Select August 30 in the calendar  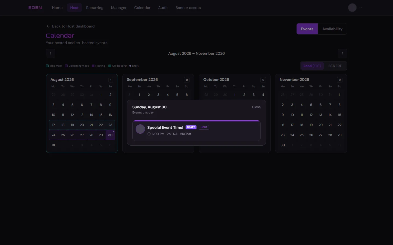coord(110,135)
